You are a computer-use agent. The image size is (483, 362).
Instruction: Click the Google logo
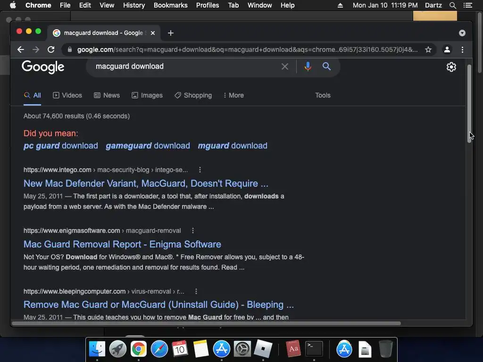(x=43, y=67)
